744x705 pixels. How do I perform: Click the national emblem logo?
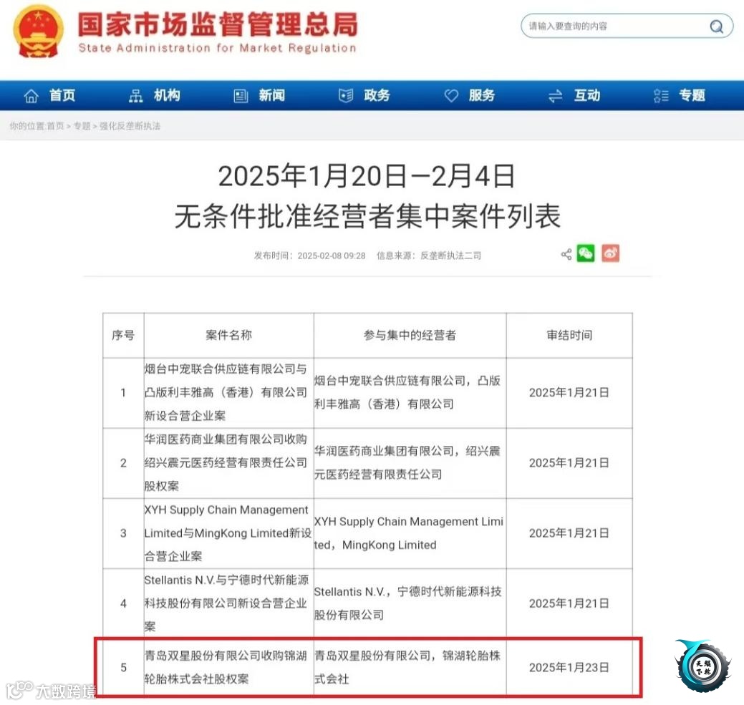[38, 31]
